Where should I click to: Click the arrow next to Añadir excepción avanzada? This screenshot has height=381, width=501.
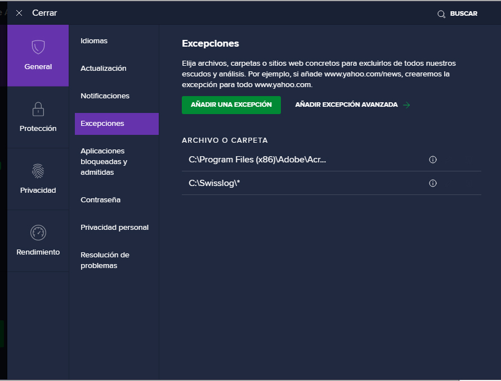tap(406, 105)
